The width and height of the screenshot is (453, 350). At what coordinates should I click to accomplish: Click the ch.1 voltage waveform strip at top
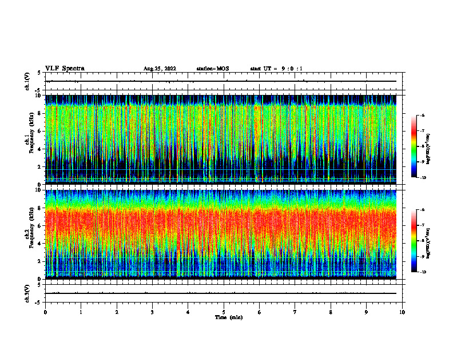(x=224, y=81)
